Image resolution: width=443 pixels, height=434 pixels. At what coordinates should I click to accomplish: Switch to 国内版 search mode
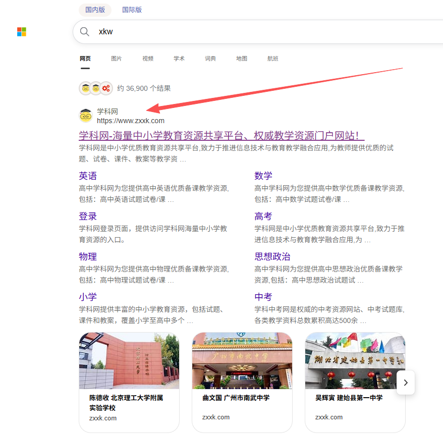(x=95, y=10)
